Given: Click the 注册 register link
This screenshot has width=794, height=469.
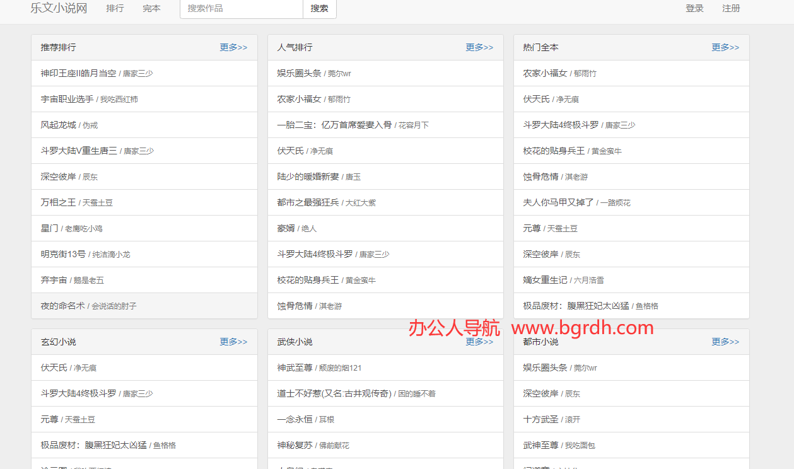Looking at the screenshot, I should coord(731,8).
